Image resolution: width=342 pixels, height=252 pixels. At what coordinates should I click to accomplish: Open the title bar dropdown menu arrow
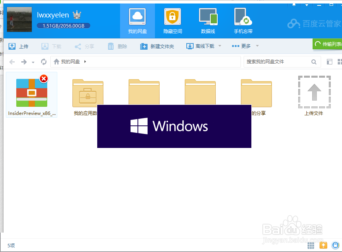(x=306, y=5)
